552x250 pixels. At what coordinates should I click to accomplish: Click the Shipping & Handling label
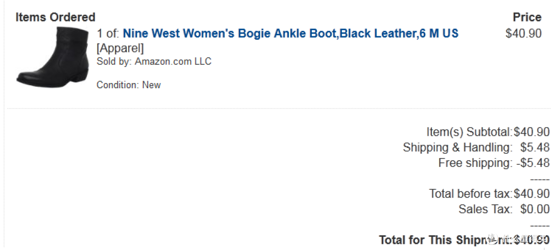click(x=457, y=147)
